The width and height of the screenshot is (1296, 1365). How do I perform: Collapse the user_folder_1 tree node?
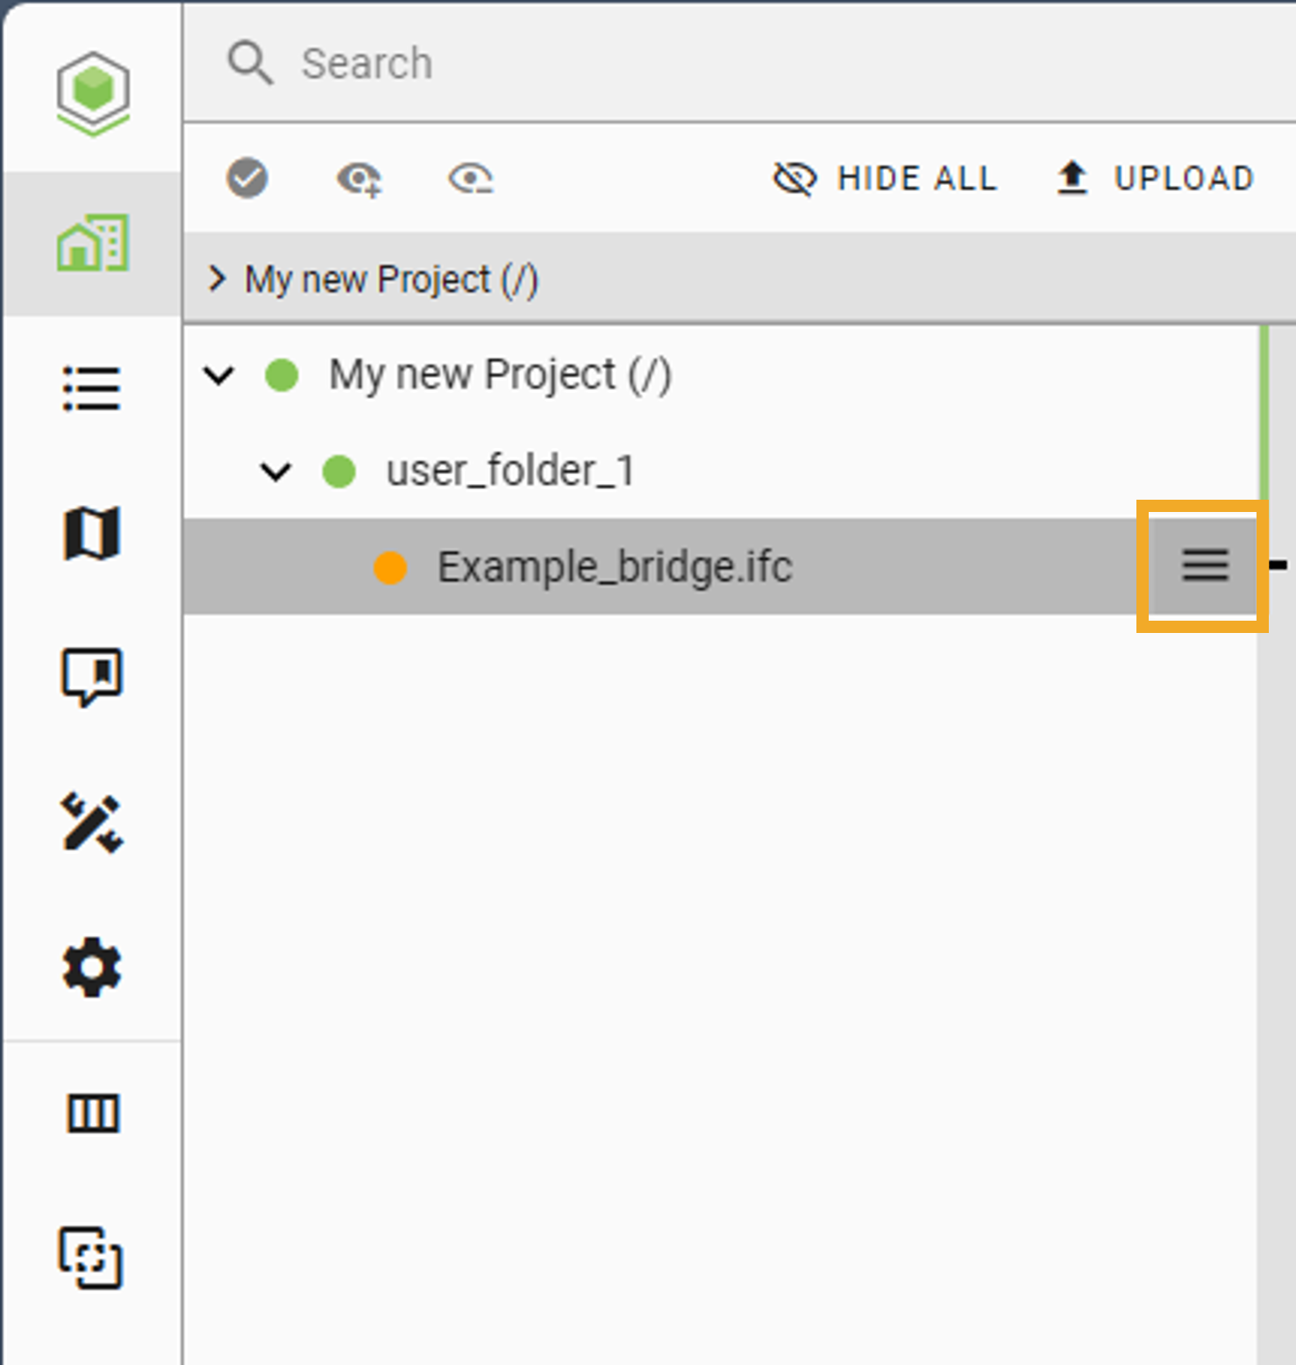(276, 473)
